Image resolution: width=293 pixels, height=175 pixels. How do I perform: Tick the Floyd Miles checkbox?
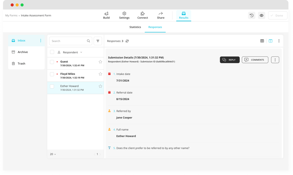(52, 74)
